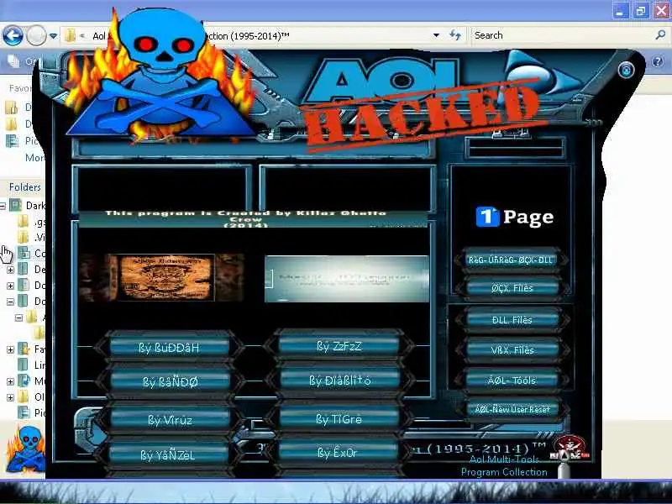
Task: Click the By BuDDaH button
Action: (x=170, y=347)
